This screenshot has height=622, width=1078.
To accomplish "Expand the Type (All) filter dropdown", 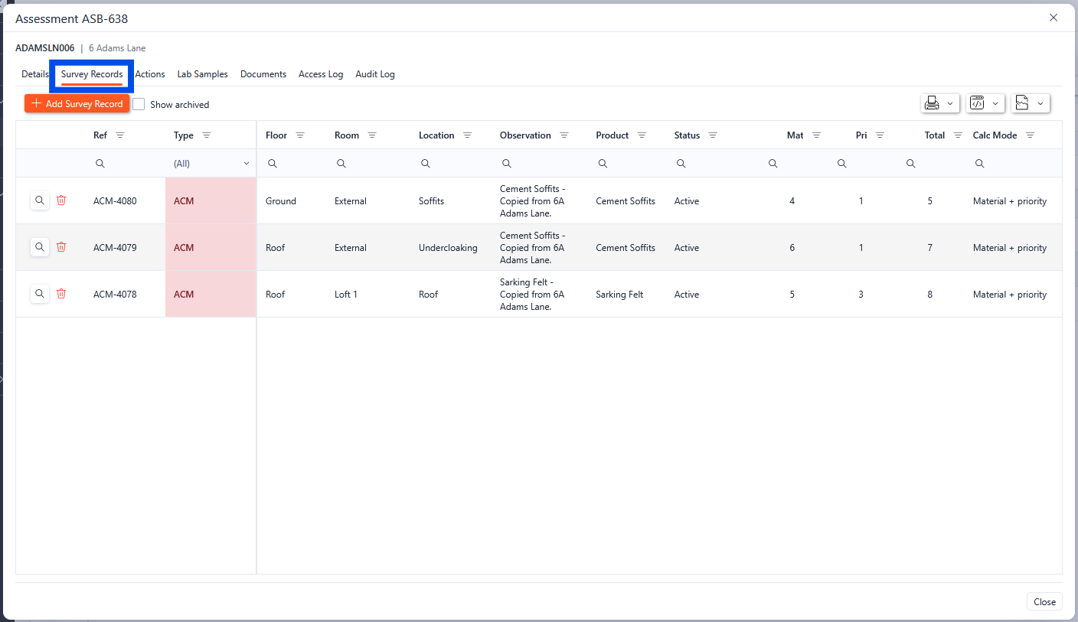I will pyautogui.click(x=247, y=164).
